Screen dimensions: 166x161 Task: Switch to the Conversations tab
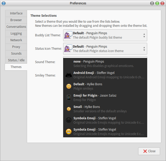tap(16, 27)
